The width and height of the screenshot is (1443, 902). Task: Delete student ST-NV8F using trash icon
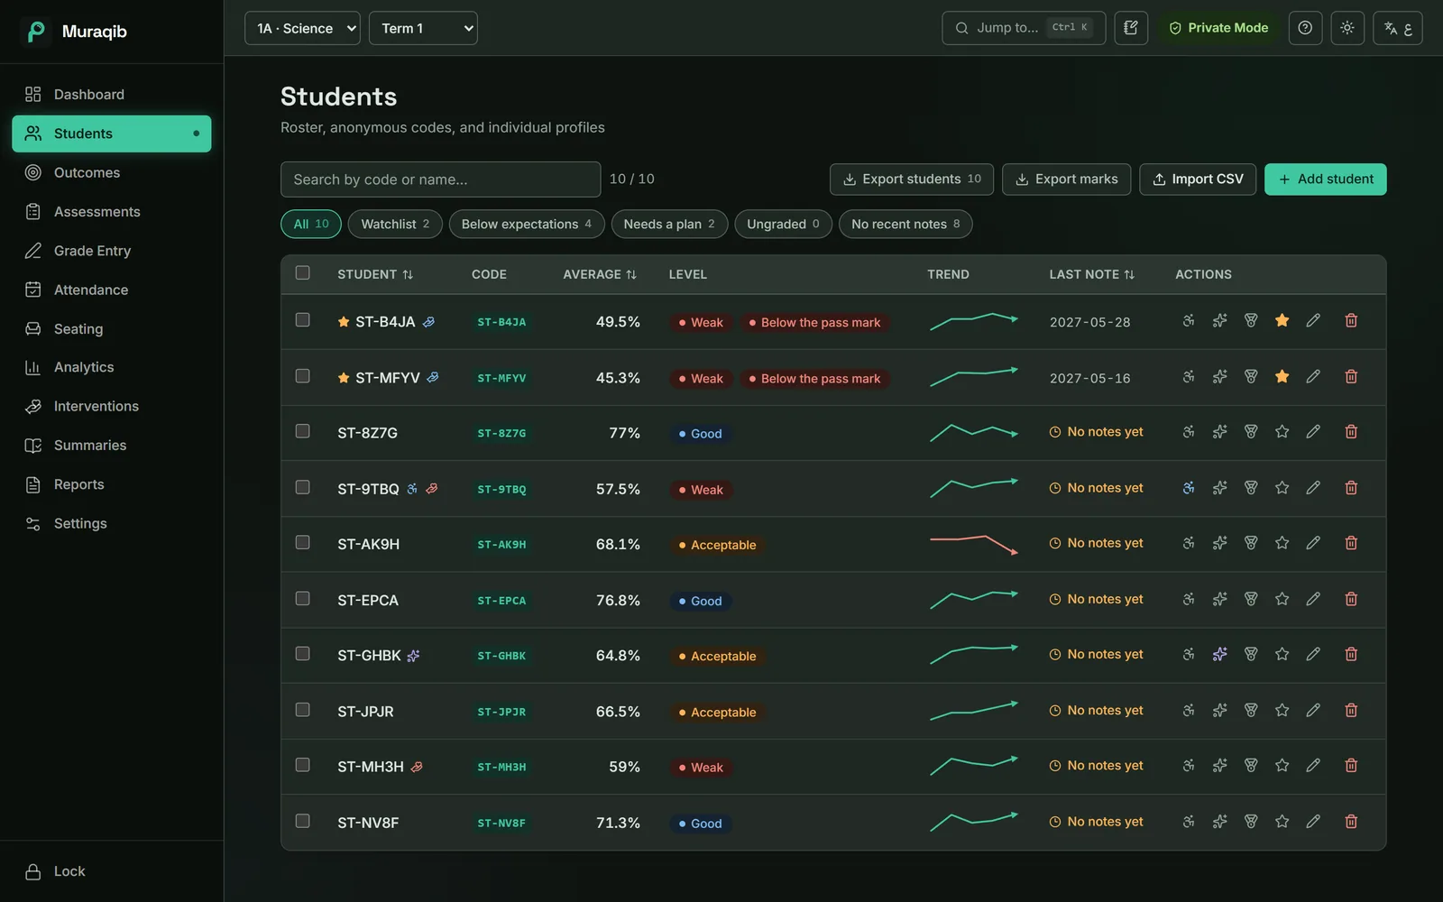tap(1351, 822)
